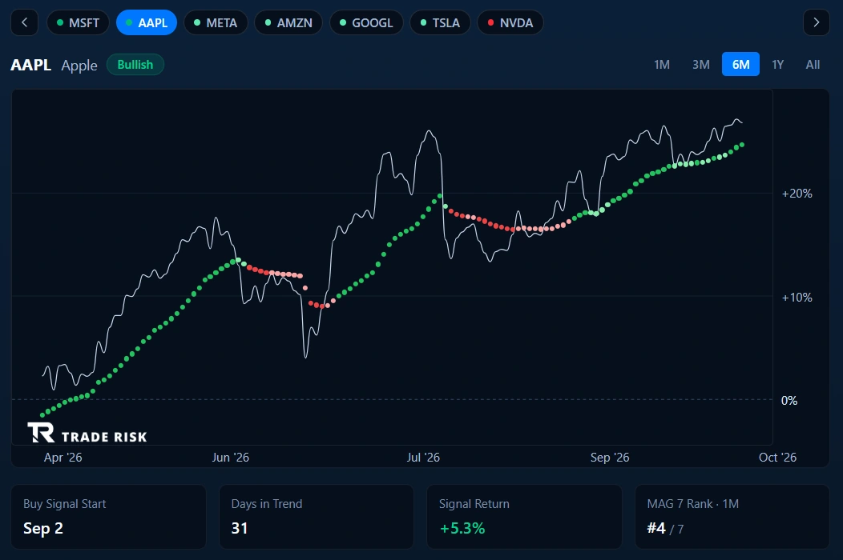Click the Bullish status badge
843x560 pixels.
pos(135,65)
